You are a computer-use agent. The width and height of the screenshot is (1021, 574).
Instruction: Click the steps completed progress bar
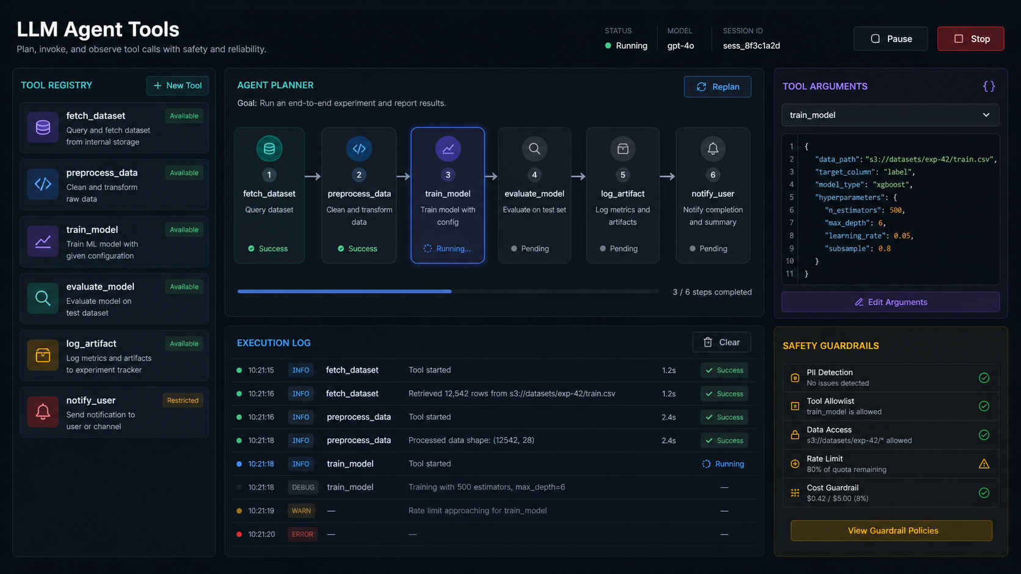click(x=448, y=292)
